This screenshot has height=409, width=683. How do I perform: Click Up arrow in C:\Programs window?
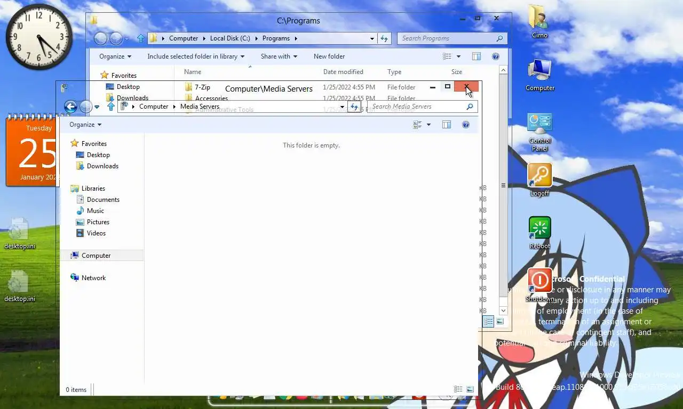[141, 38]
